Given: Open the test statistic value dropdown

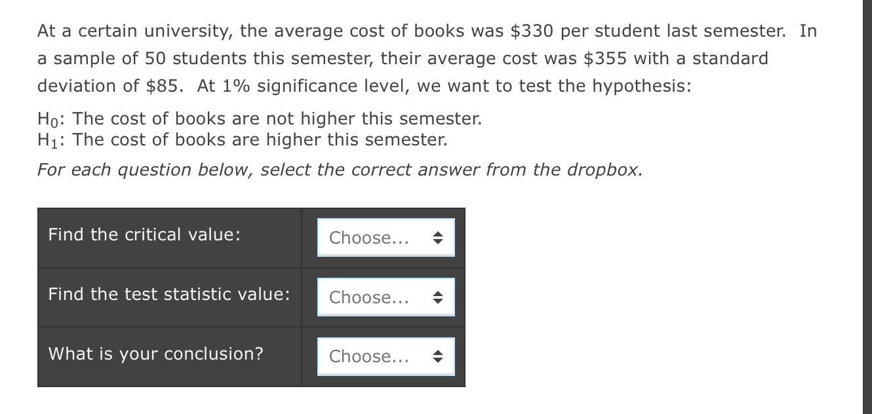Looking at the screenshot, I should coord(386,297).
